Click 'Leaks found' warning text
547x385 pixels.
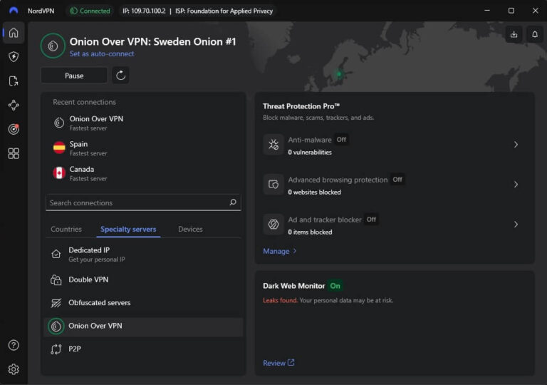280,300
